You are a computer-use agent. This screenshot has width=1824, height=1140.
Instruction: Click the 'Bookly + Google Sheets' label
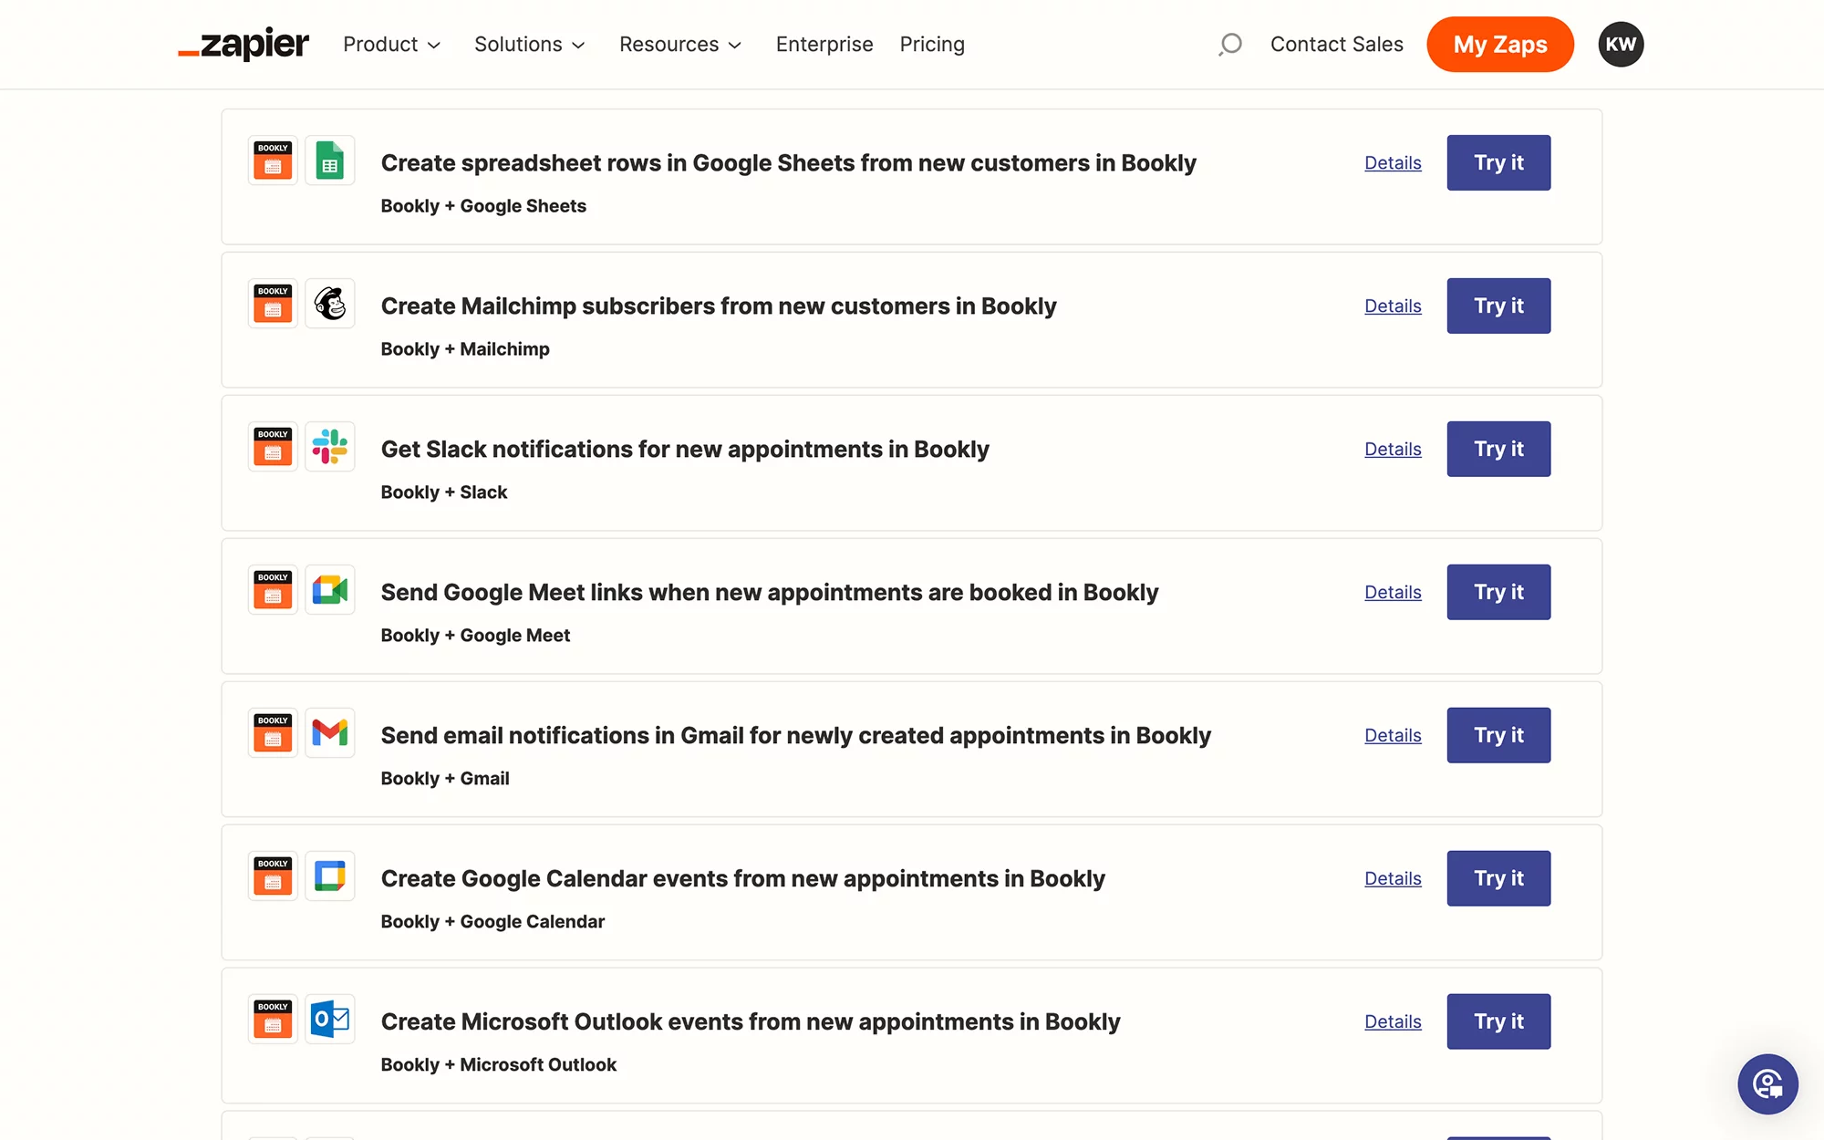click(x=483, y=206)
